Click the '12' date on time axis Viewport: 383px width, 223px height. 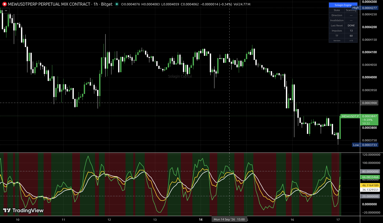click(x=109, y=220)
